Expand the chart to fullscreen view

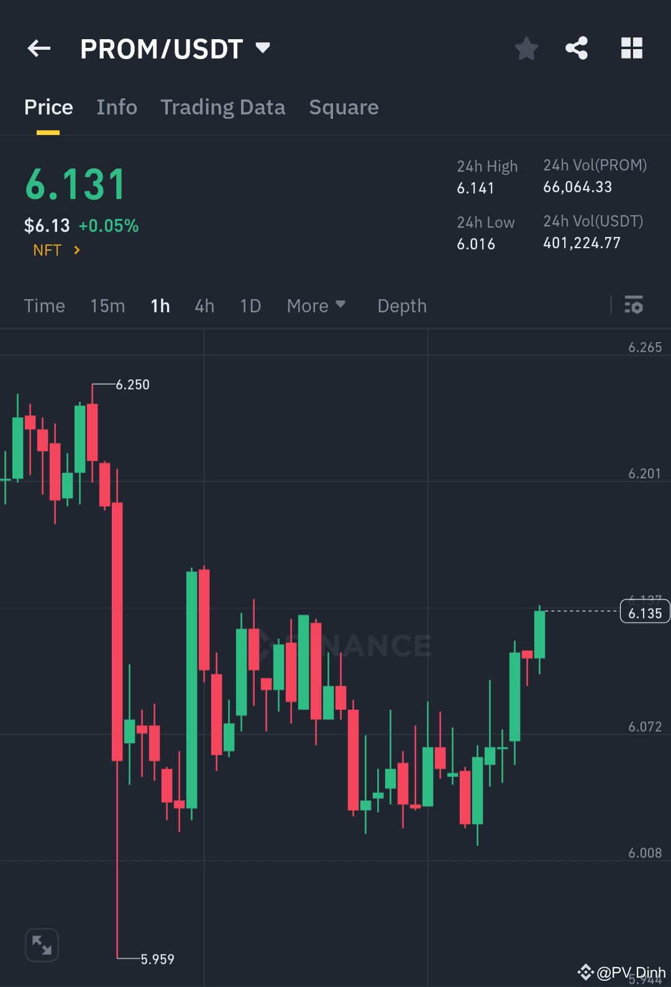click(41, 944)
